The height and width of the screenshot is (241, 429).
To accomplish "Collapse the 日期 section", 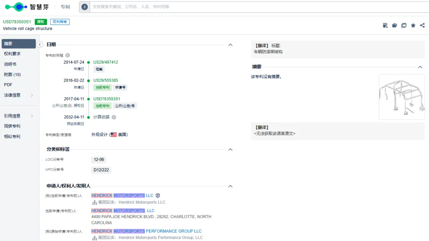I will 230,45.
